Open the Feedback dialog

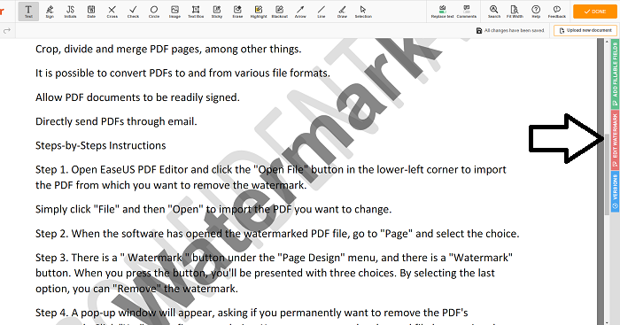click(x=557, y=12)
